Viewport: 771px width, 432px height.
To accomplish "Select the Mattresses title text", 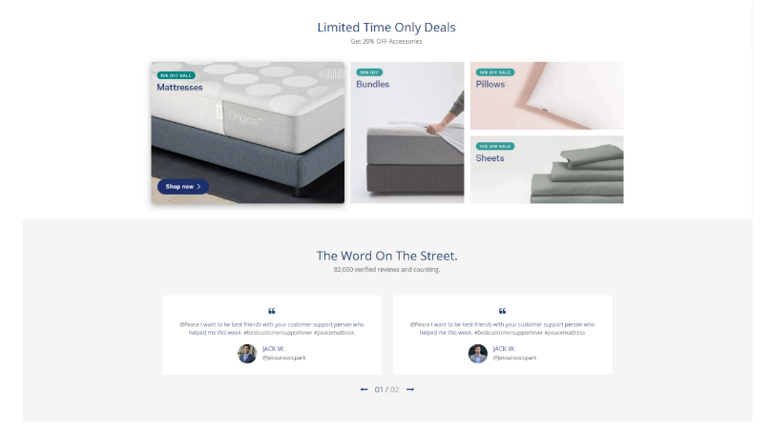I will tap(179, 88).
